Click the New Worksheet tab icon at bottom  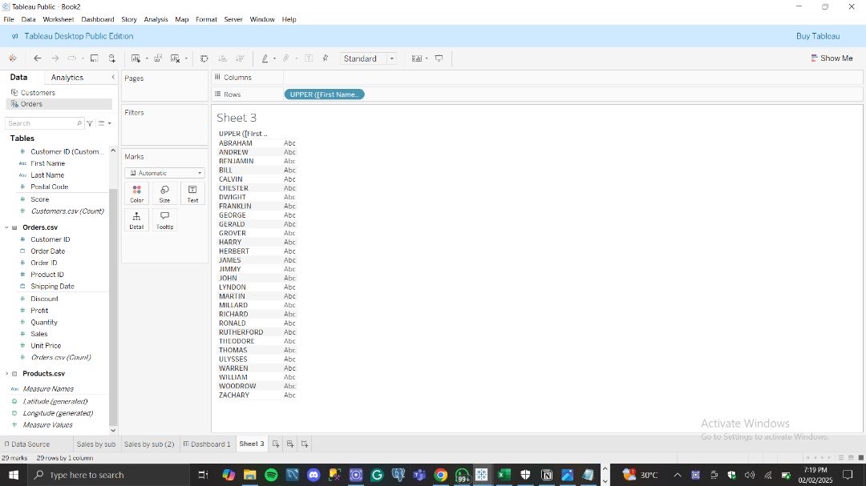coord(276,444)
